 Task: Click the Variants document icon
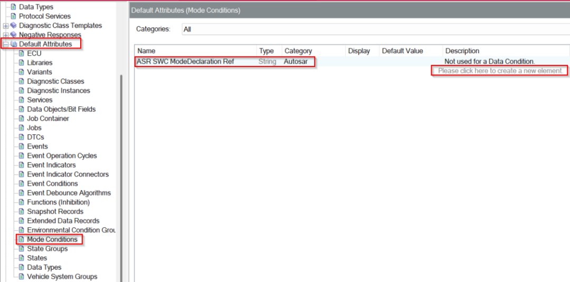click(22, 72)
